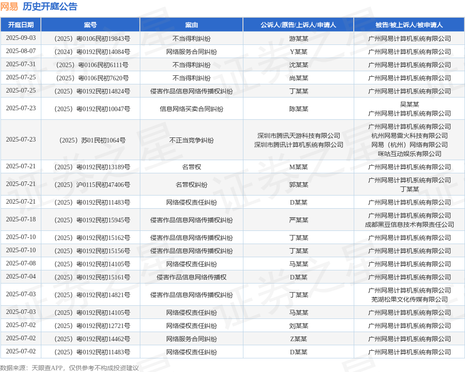Click defendant 芜湖松果文化传媒有限公司
Screen dimensions: 465x372
point(410,299)
